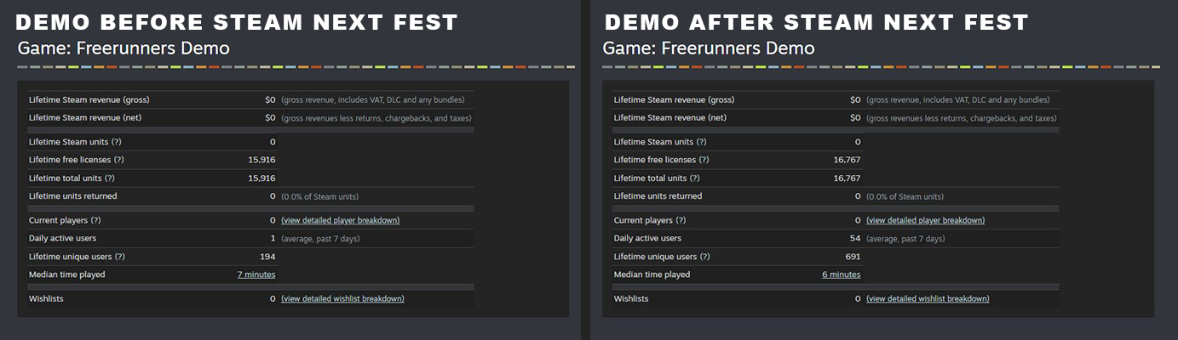Click the "7 minutes" median time played link

(256, 275)
